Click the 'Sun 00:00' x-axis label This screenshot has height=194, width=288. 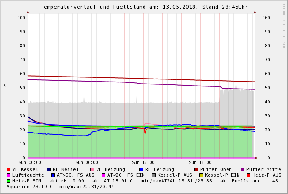30,163
